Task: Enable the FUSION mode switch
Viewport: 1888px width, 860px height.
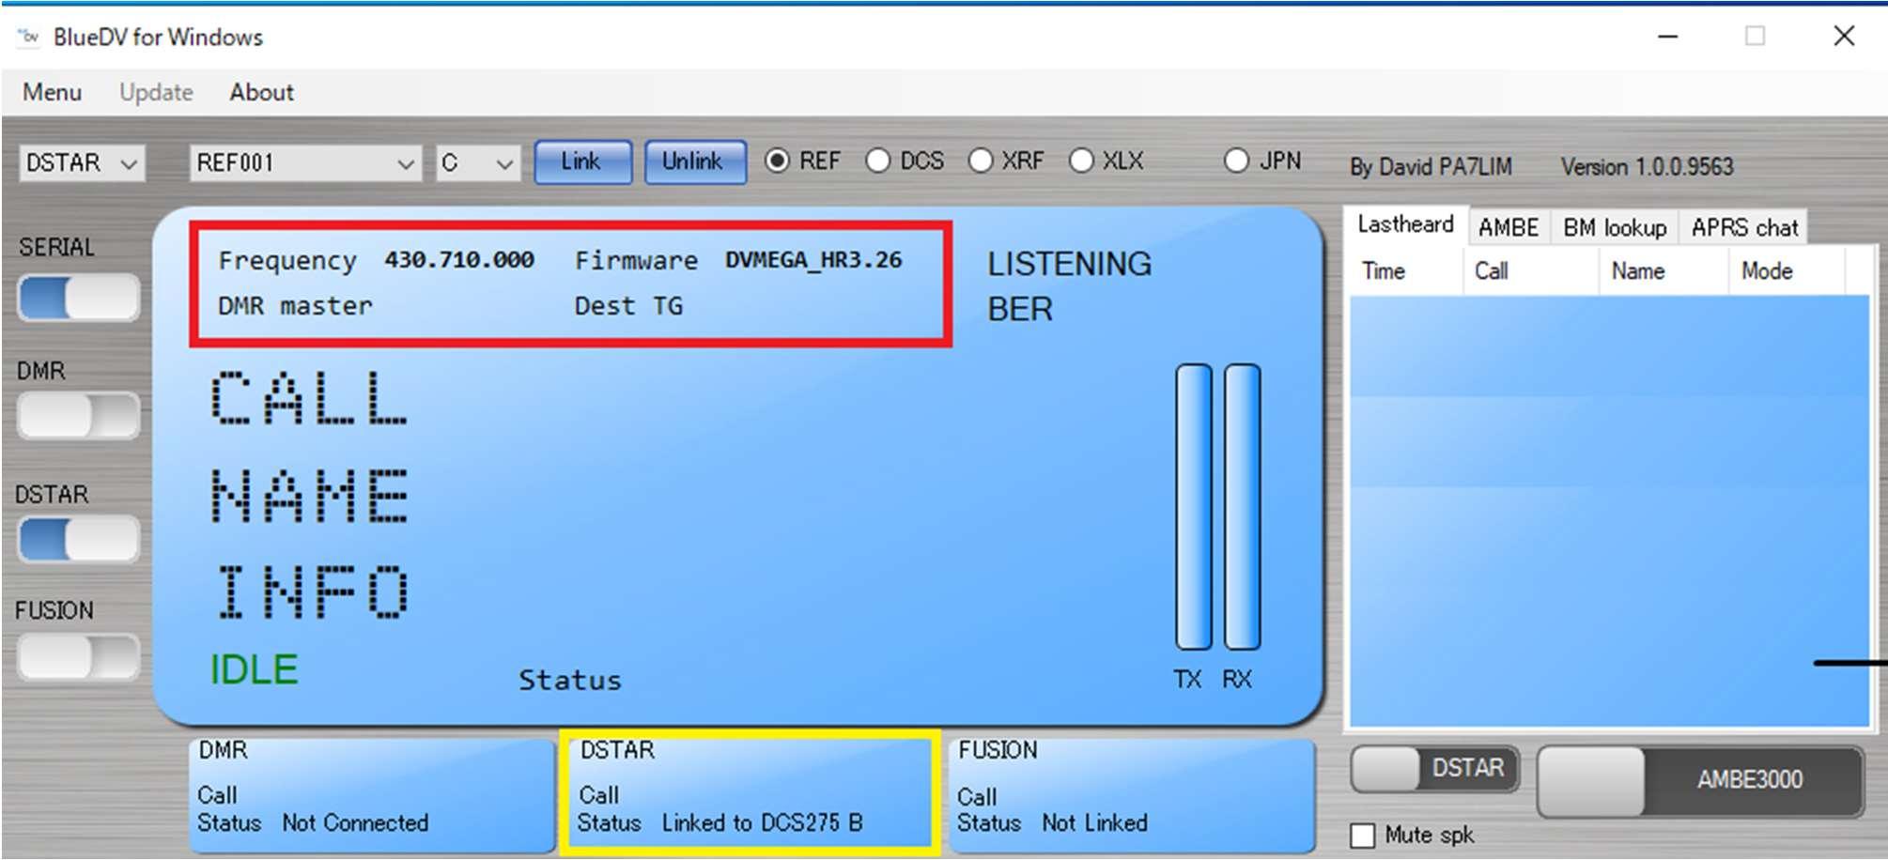Action: coord(78,656)
